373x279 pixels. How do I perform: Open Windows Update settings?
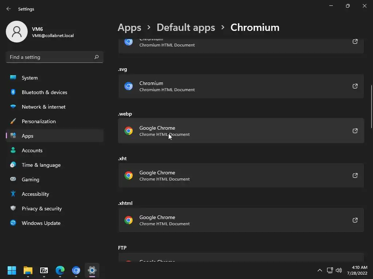click(55, 223)
